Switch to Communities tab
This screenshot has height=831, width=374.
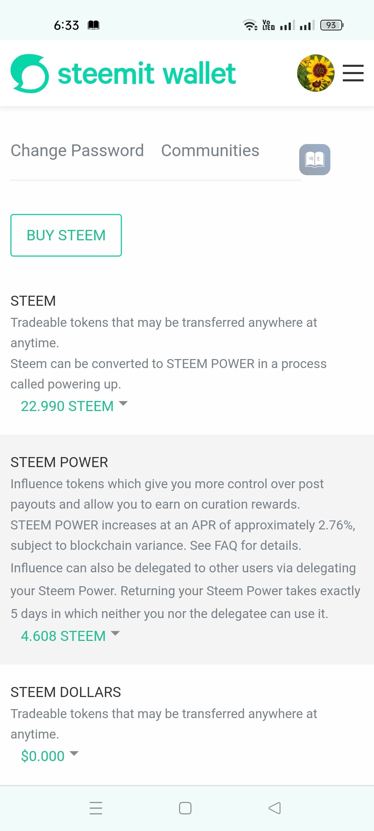[210, 151]
